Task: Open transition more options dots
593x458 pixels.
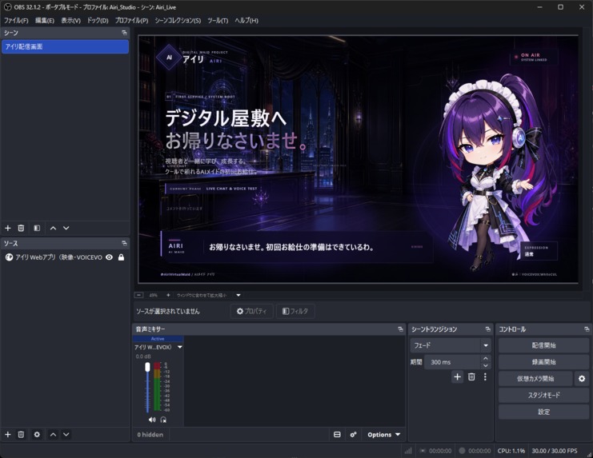Action: coord(485,376)
